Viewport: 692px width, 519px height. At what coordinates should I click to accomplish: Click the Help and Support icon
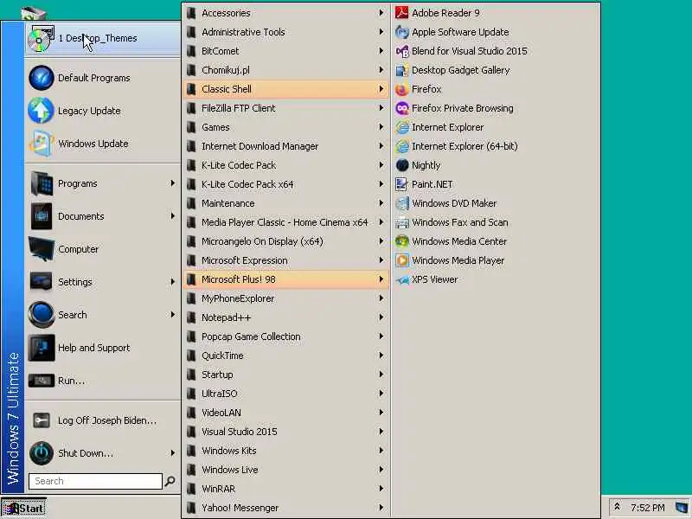(41, 348)
